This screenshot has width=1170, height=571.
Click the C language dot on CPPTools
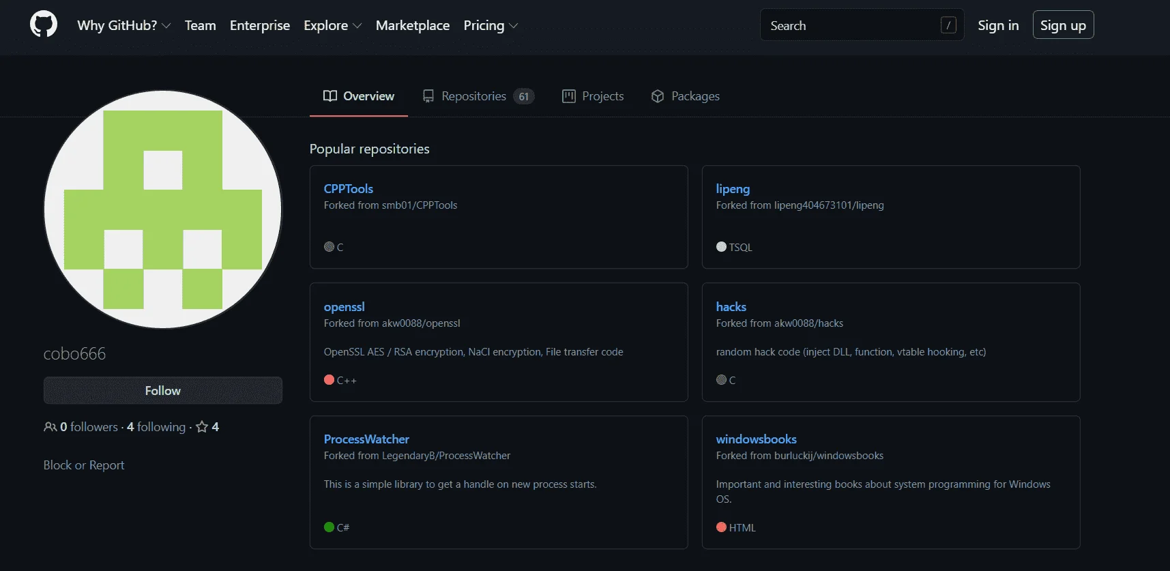[329, 247]
